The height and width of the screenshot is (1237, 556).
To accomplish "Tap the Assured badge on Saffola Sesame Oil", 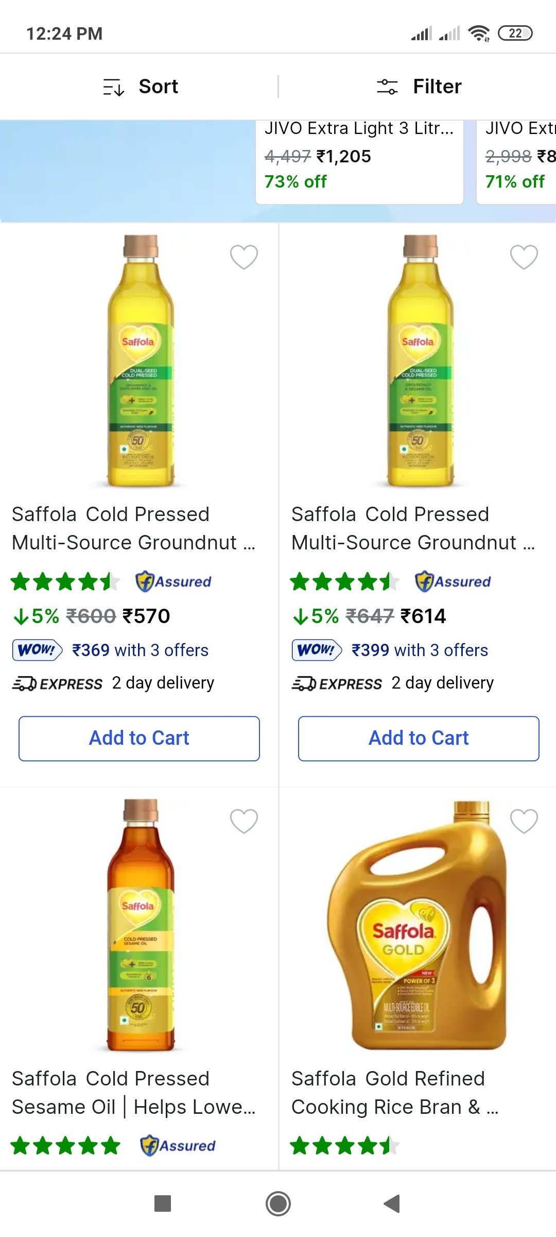I will (x=178, y=1146).
